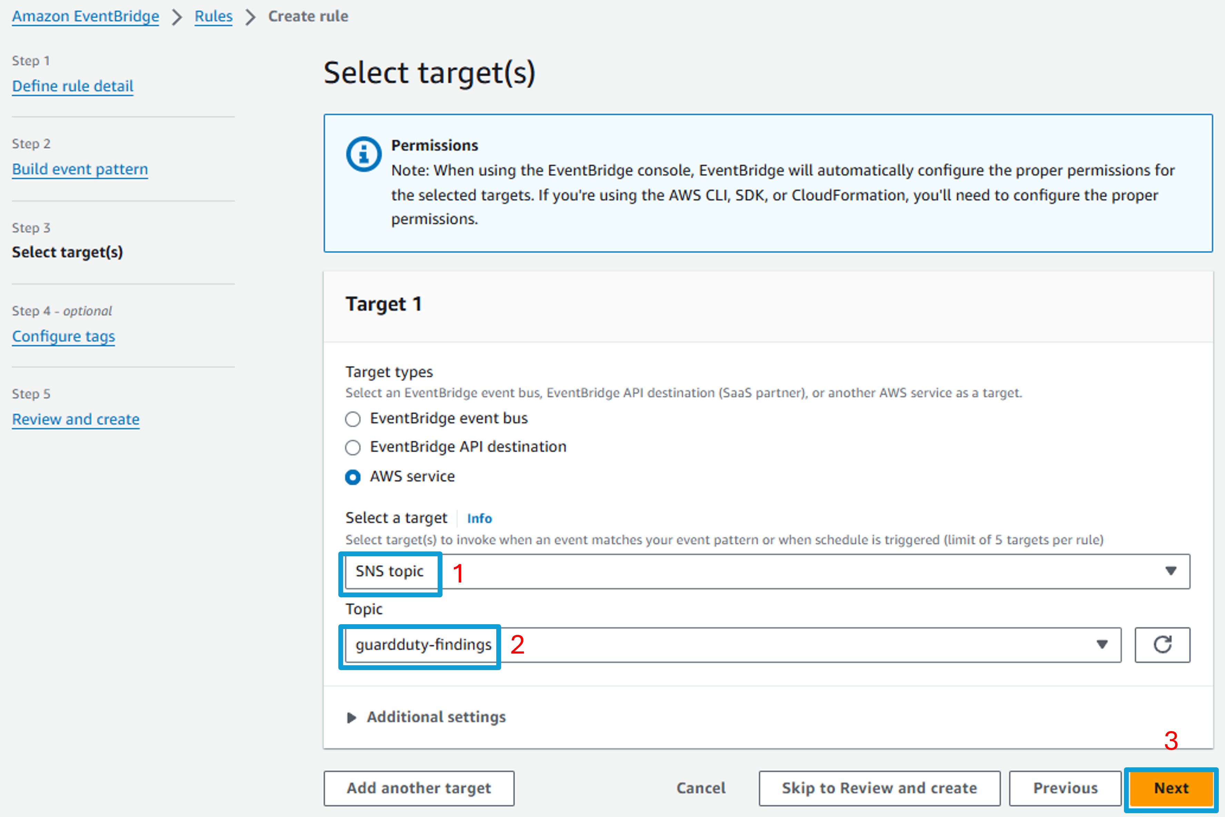Select the EventBridge API destination radio option
The image size is (1225, 817).
pos(353,448)
